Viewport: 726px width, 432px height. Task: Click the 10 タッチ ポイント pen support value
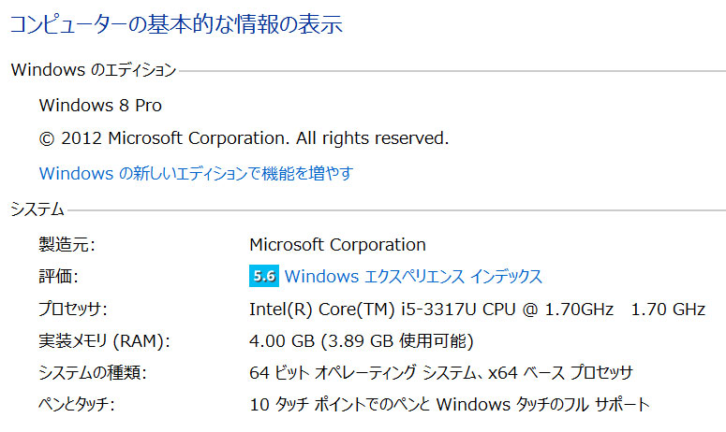pos(450,404)
